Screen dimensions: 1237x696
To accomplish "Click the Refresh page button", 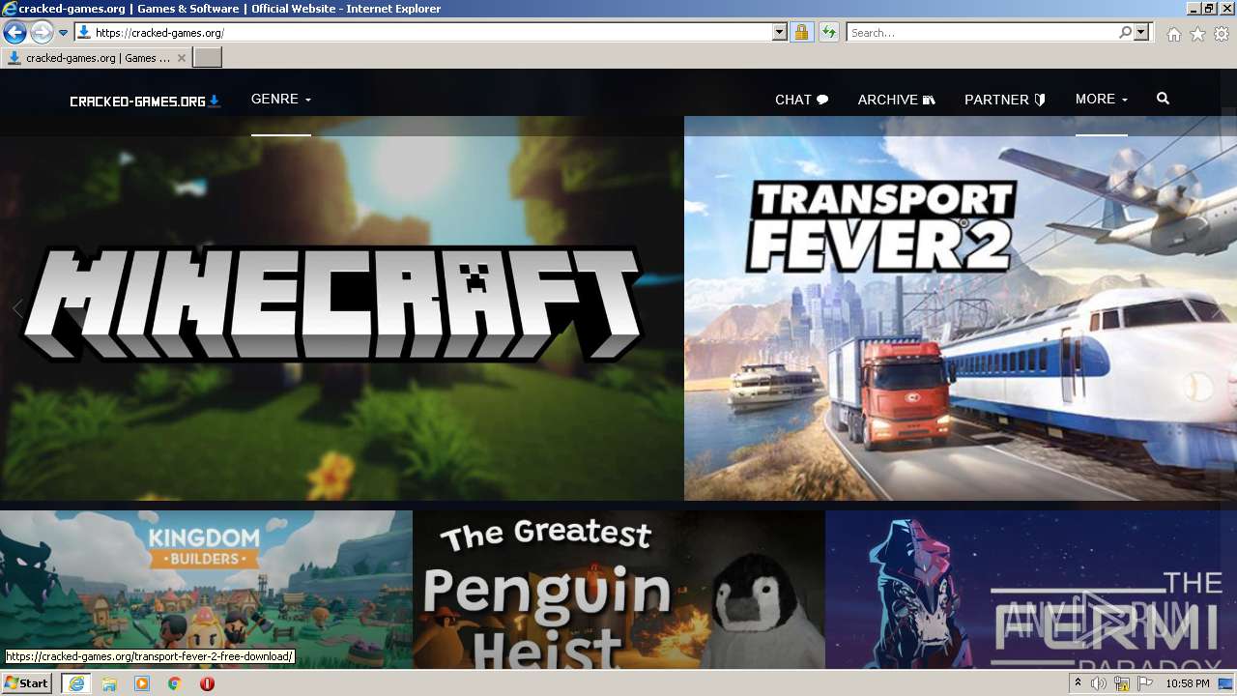I will pyautogui.click(x=829, y=32).
